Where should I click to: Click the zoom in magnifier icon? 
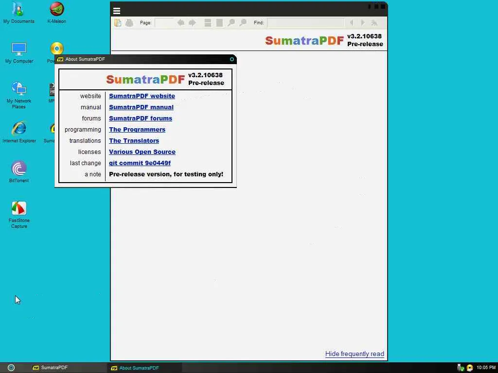pos(243,23)
